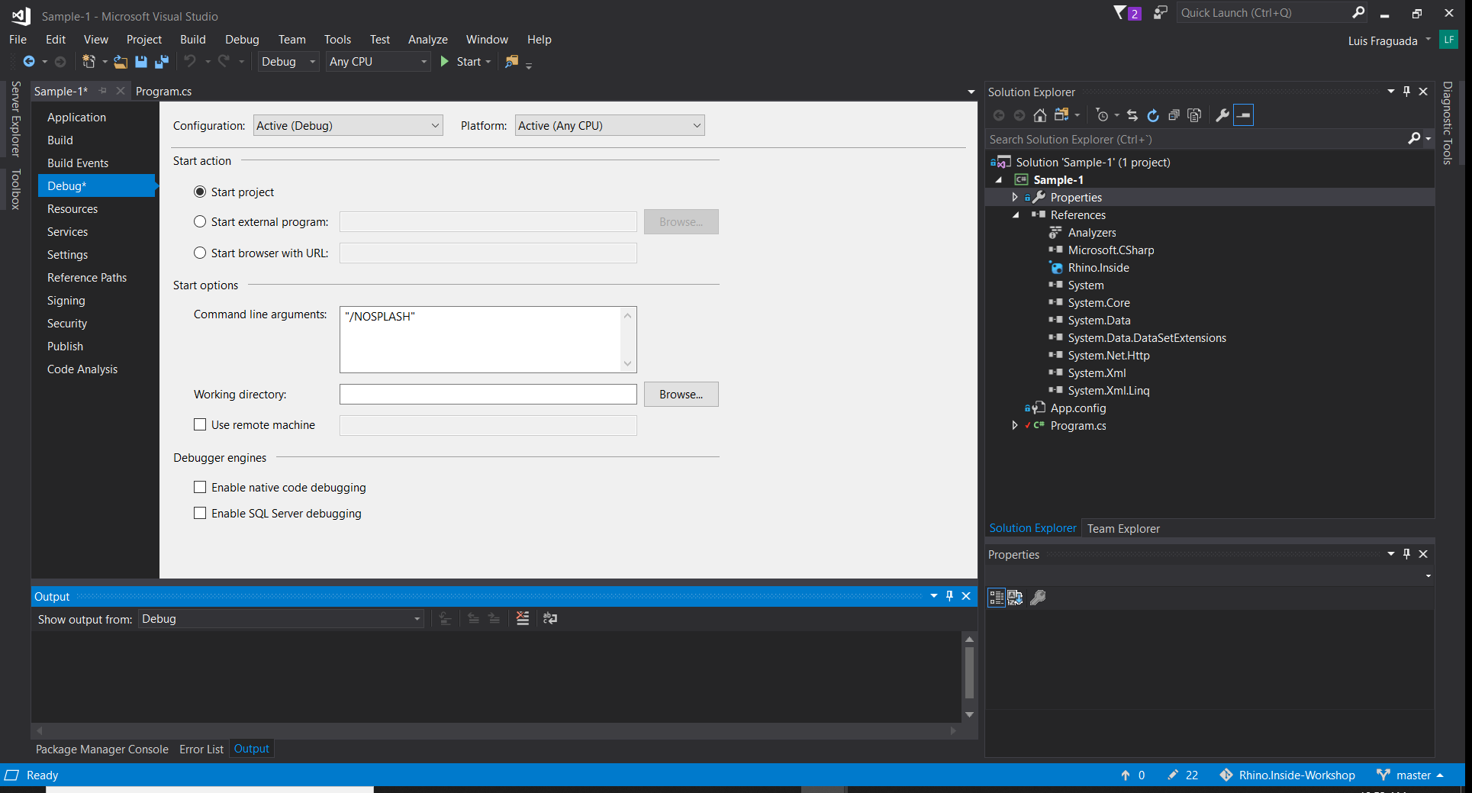
Task: Enable native code debugging checkbox
Action: coord(200,487)
